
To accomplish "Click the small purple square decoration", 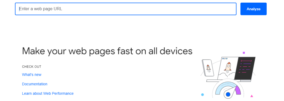I will click(244, 53).
